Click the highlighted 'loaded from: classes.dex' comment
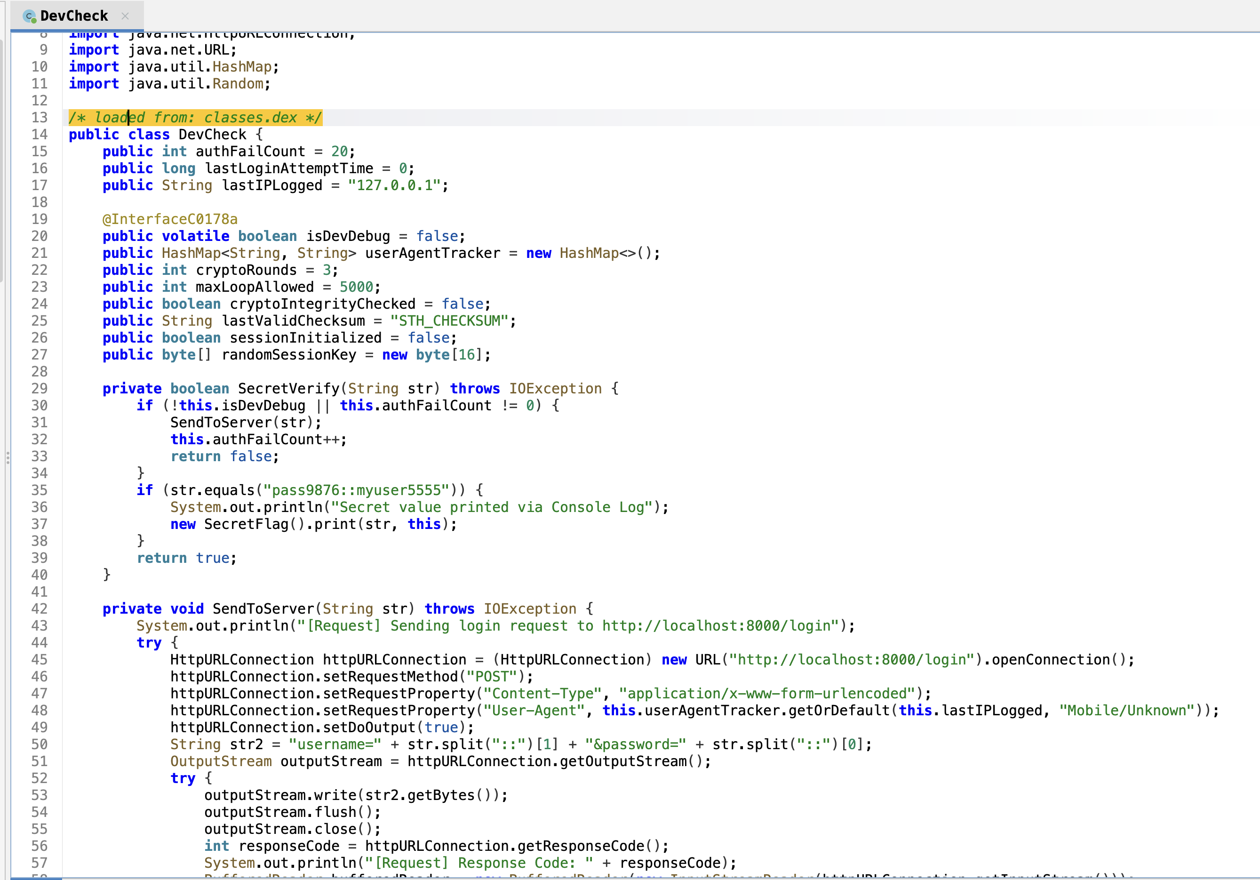Viewport: 1260px width, 880px height. coord(195,118)
